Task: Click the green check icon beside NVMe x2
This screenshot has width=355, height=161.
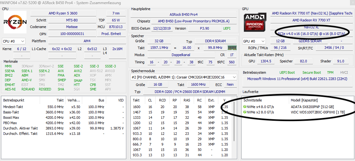Action: click(x=244, y=112)
